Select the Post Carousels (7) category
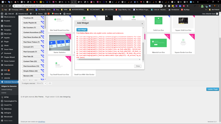 [33, 52]
